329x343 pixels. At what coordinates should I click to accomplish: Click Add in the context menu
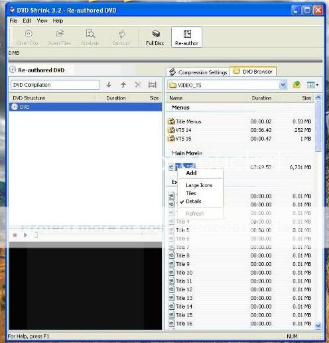point(191,173)
